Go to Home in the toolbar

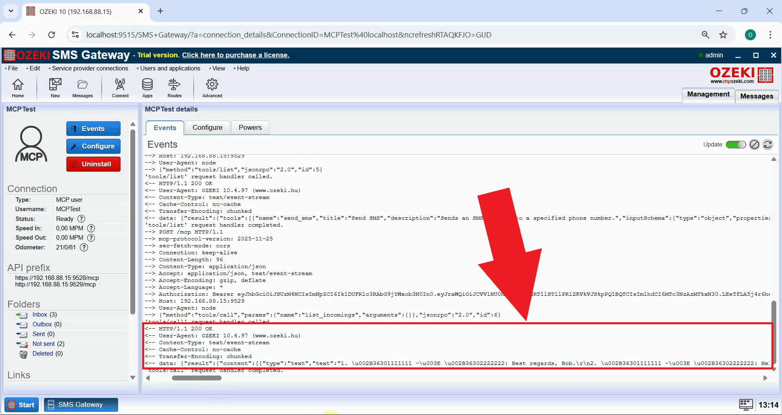coord(18,88)
